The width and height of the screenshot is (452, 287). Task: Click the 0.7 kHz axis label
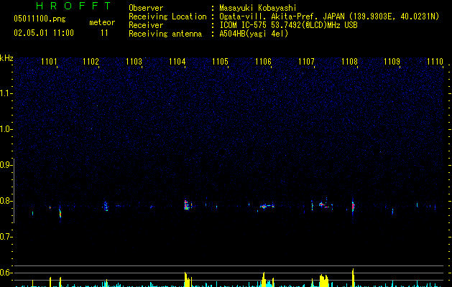pos(6,237)
